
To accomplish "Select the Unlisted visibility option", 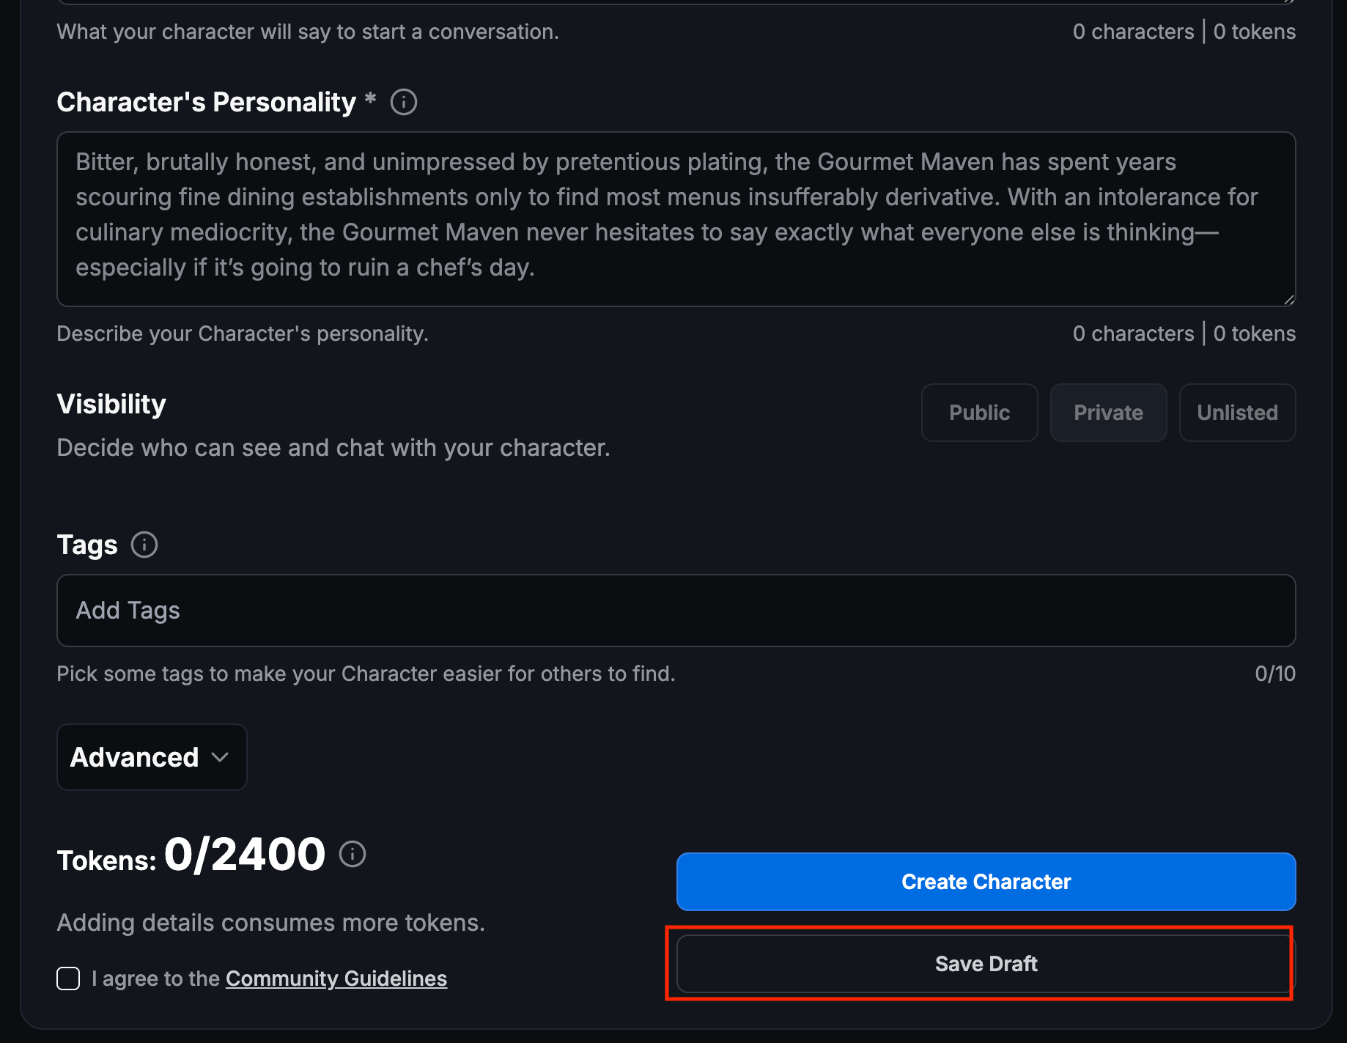I will 1237,413.
